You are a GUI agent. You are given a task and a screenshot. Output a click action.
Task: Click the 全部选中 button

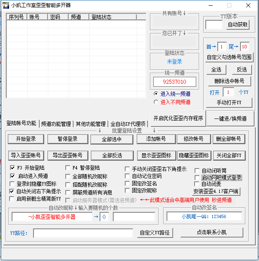click(112, 139)
